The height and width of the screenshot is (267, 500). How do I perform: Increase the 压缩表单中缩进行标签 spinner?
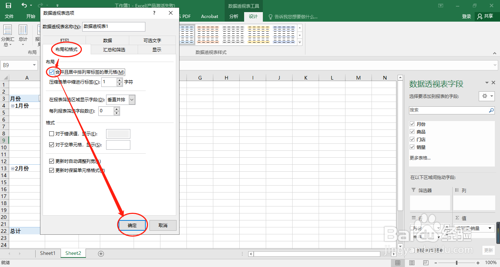[119, 80]
